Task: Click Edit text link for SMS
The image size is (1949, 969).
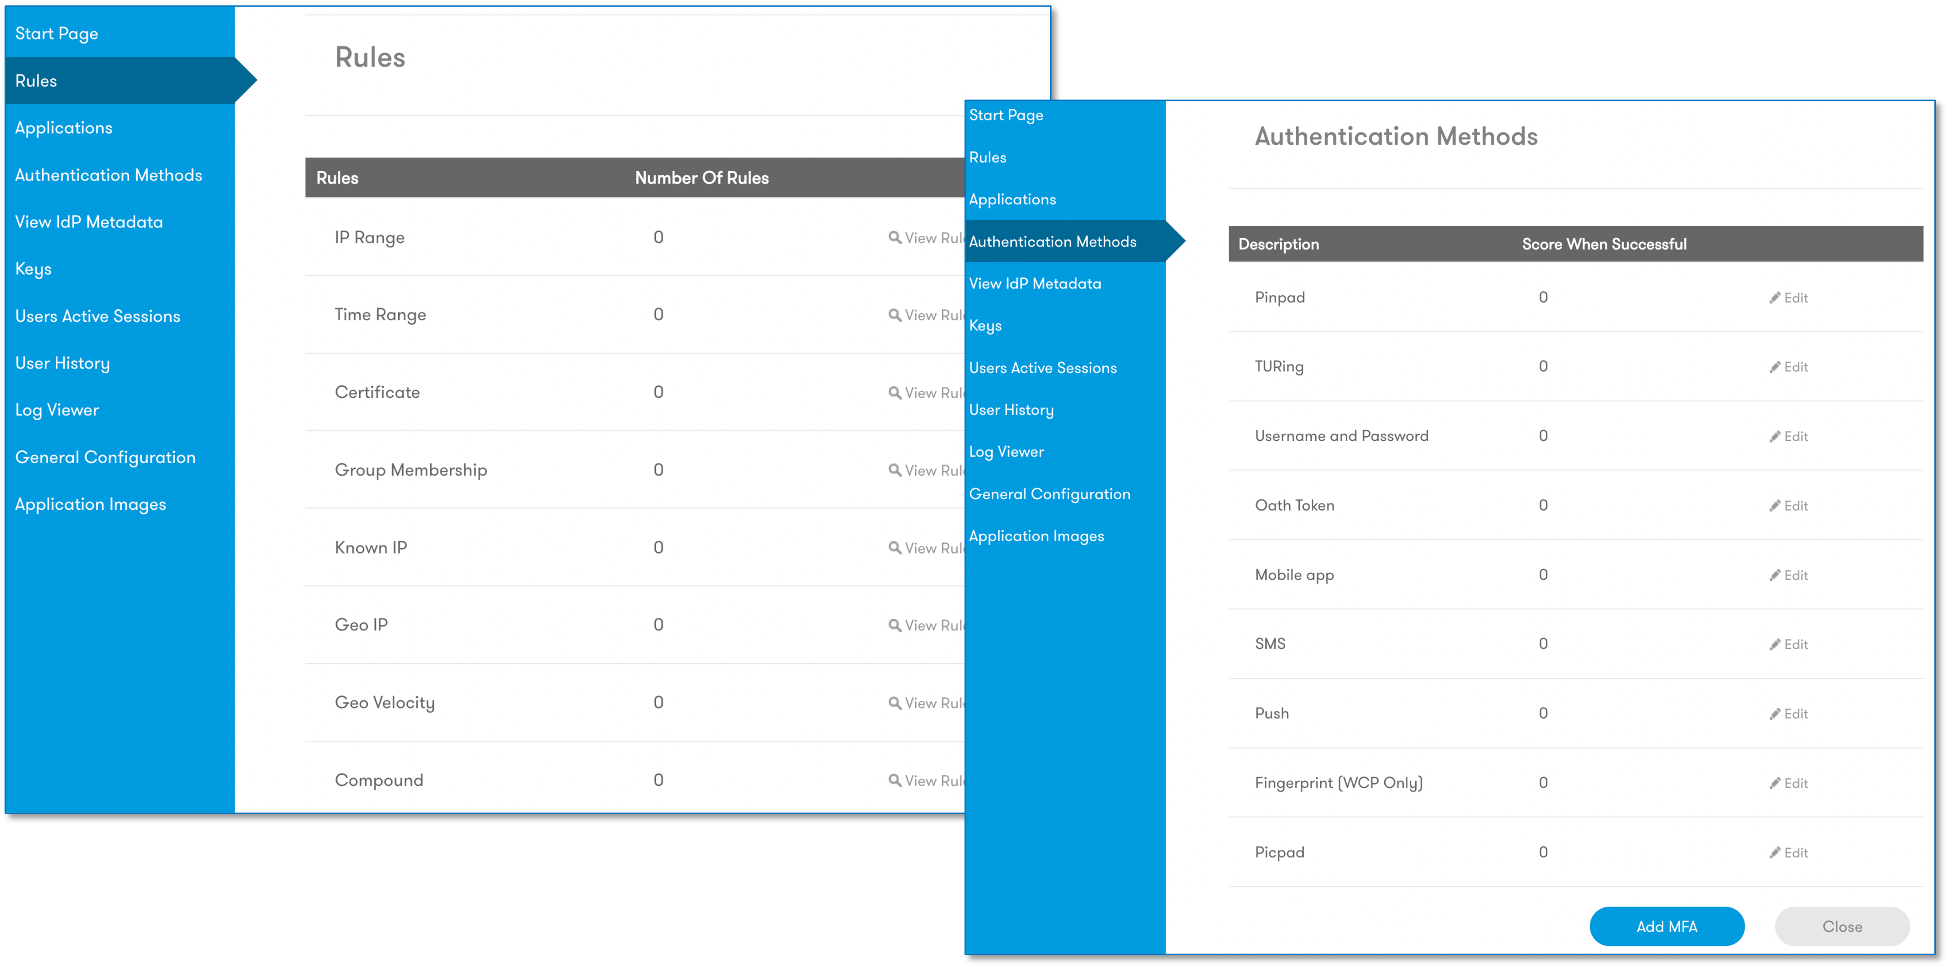Action: pyautogui.click(x=1795, y=645)
